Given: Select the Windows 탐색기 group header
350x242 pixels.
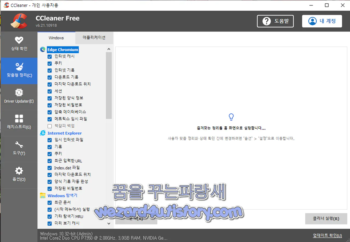Looking at the screenshot, I should click(x=62, y=195).
